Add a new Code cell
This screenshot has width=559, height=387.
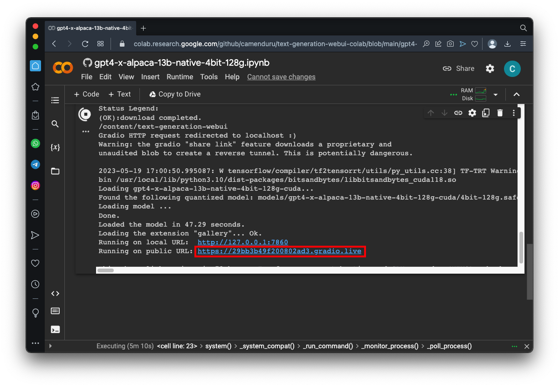pos(87,94)
